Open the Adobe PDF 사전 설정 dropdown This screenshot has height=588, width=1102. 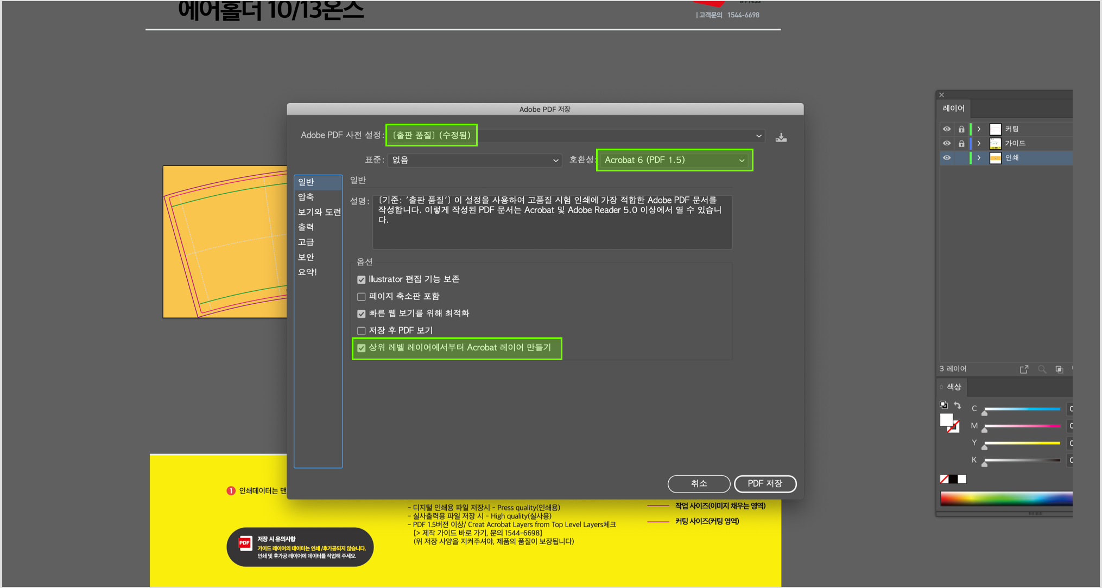tap(576, 136)
